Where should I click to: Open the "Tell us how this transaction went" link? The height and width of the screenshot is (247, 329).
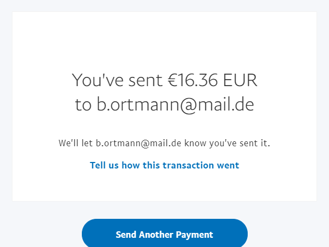click(x=164, y=165)
